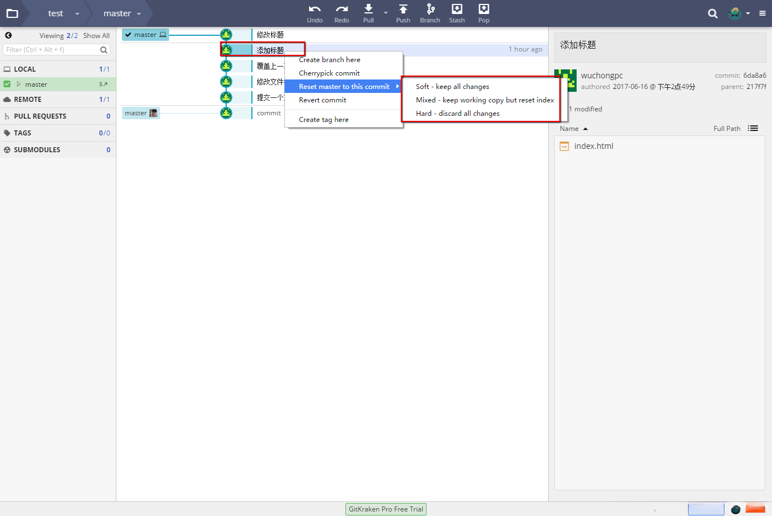Select the top commit message 修改标题
This screenshot has width=772, height=516.
click(270, 35)
